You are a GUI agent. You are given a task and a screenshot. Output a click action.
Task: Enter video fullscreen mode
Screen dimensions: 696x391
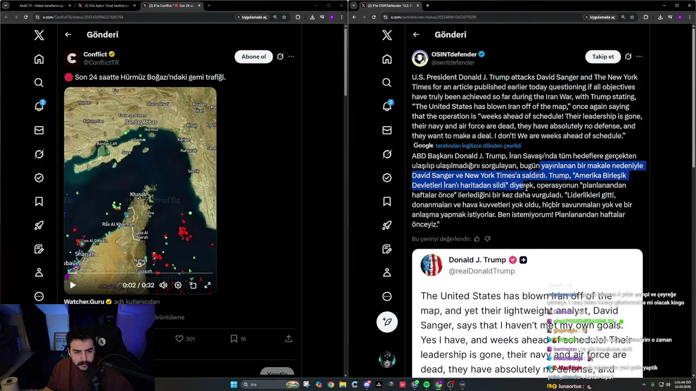(207, 285)
